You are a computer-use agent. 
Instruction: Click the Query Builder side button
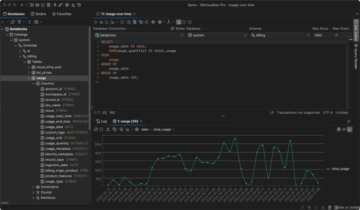[356, 56]
